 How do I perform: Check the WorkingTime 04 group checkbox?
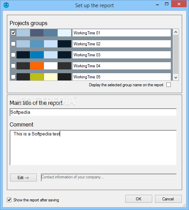(x=13, y=66)
